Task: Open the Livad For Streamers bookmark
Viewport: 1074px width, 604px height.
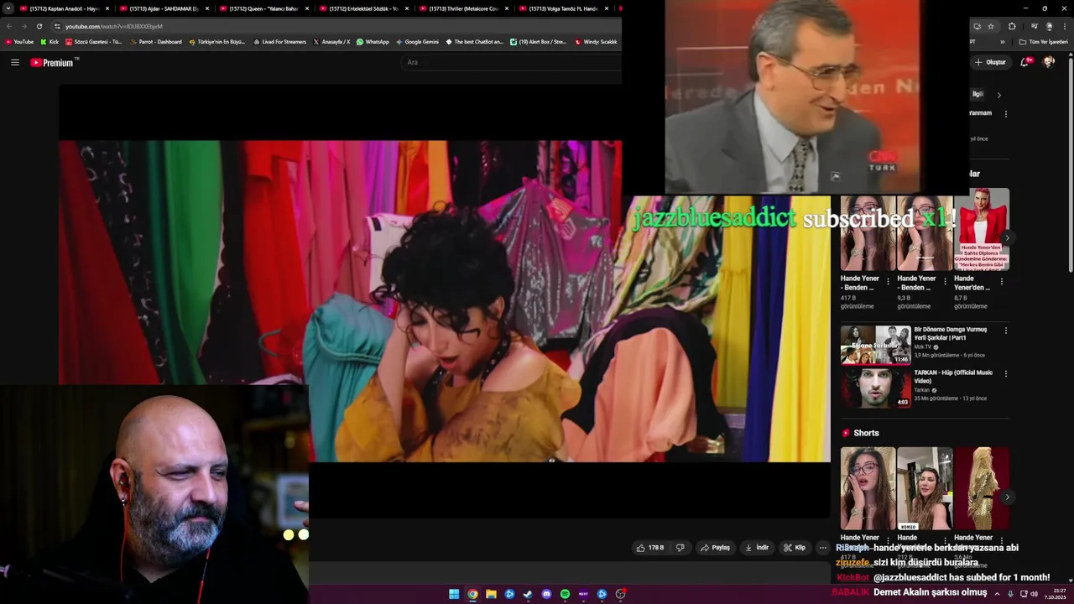Action: 279,41
